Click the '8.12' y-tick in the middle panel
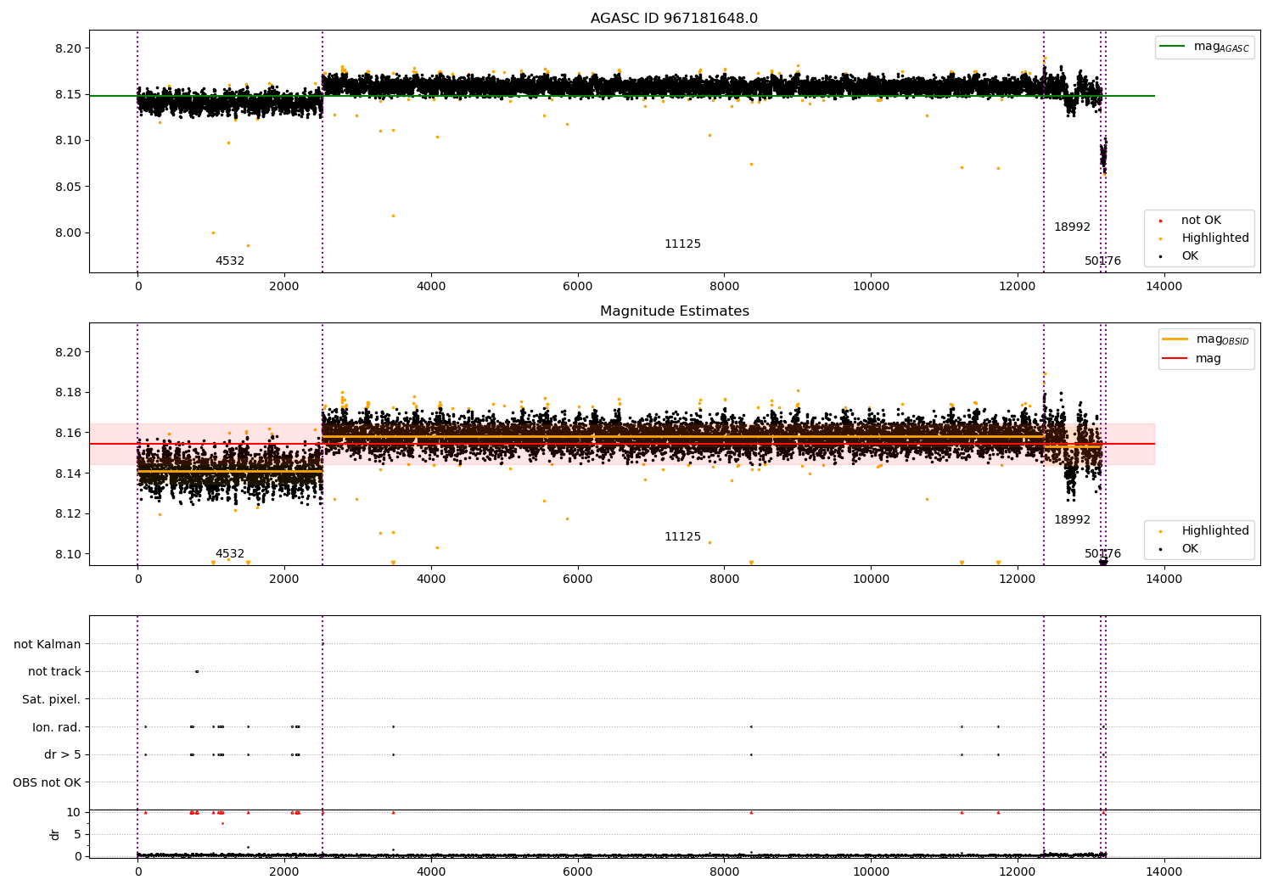 click(67, 513)
